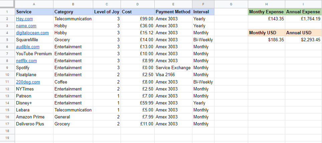Select the YouTube Premium cell
322x143 pixels.
(x=34, y=54)
